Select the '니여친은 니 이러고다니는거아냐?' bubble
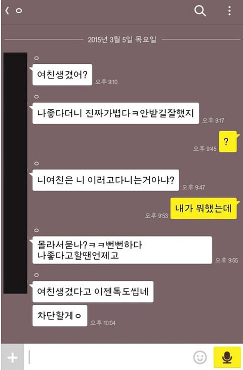 (x=105, y=180)
